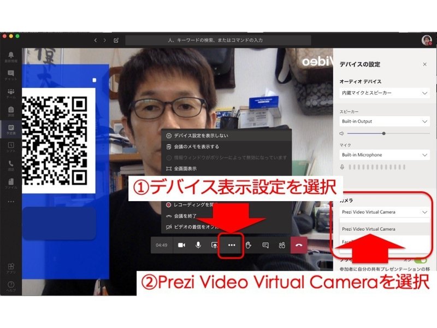
Task: Start a new chat with compose icon
Action: coord(116,40)
